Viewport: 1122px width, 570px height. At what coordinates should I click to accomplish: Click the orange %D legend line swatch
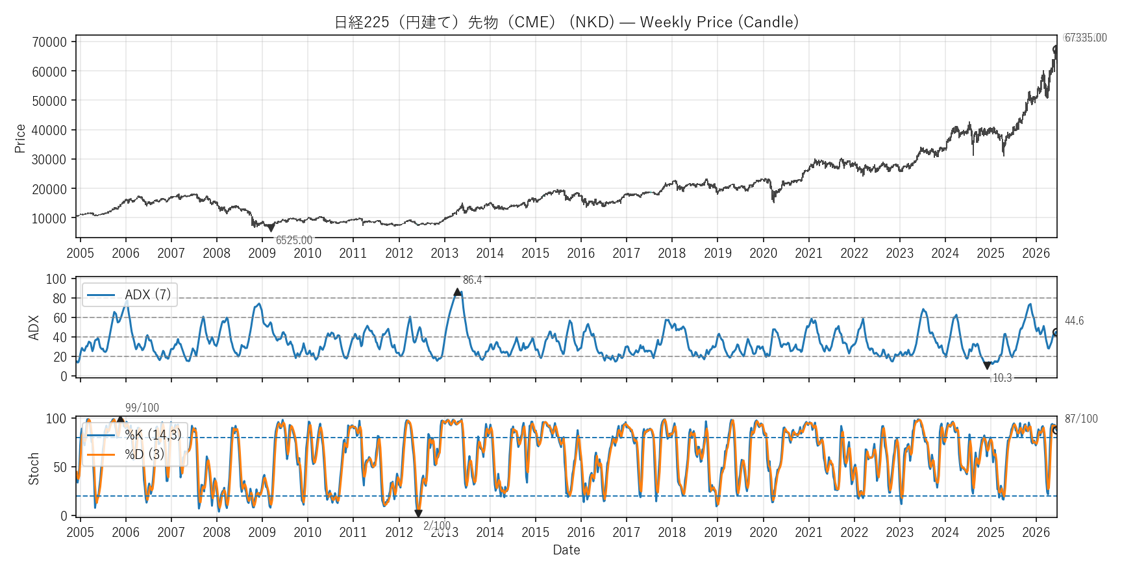pos(101,454)
